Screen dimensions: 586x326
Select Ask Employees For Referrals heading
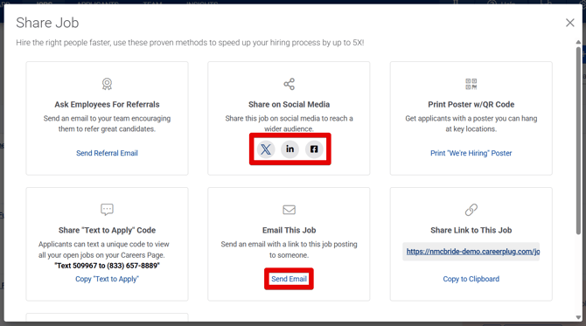[x=107, y=105]
